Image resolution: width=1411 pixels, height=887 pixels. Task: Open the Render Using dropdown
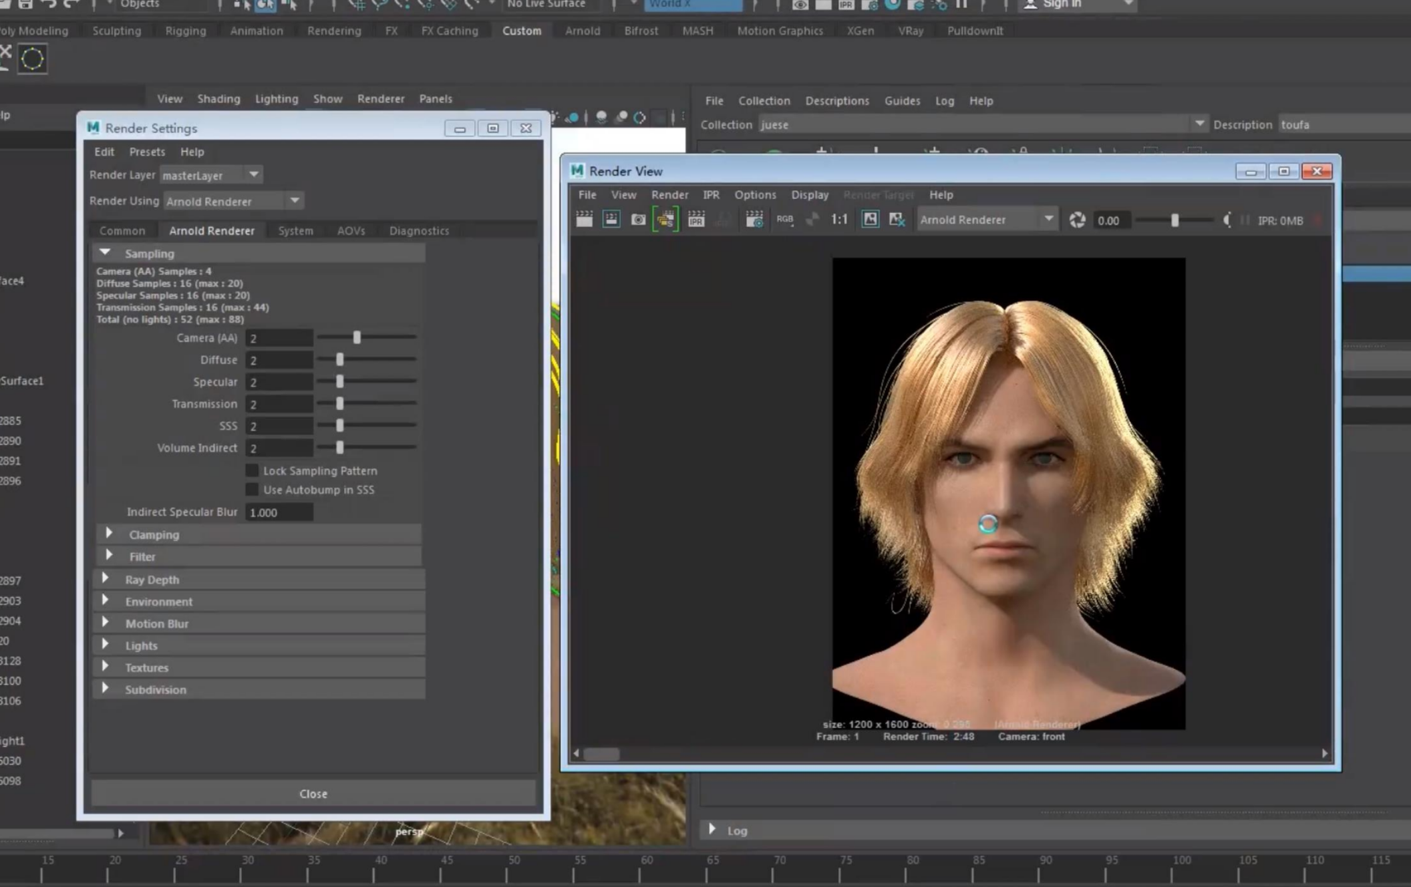tap(295, 201)
